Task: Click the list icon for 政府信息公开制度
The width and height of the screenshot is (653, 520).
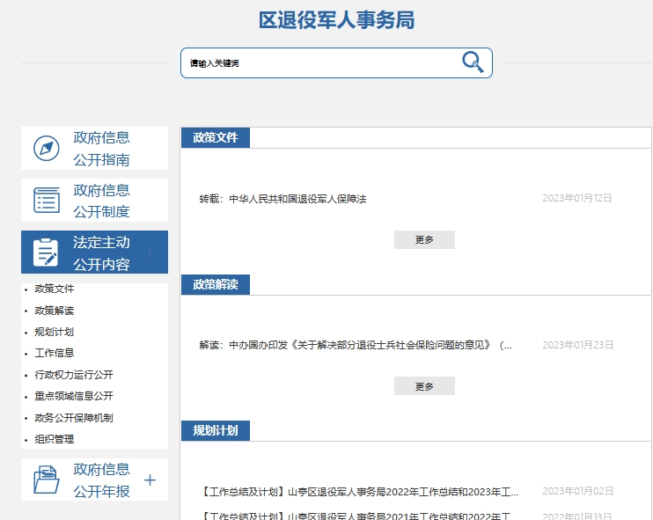Action: point(47,201)
